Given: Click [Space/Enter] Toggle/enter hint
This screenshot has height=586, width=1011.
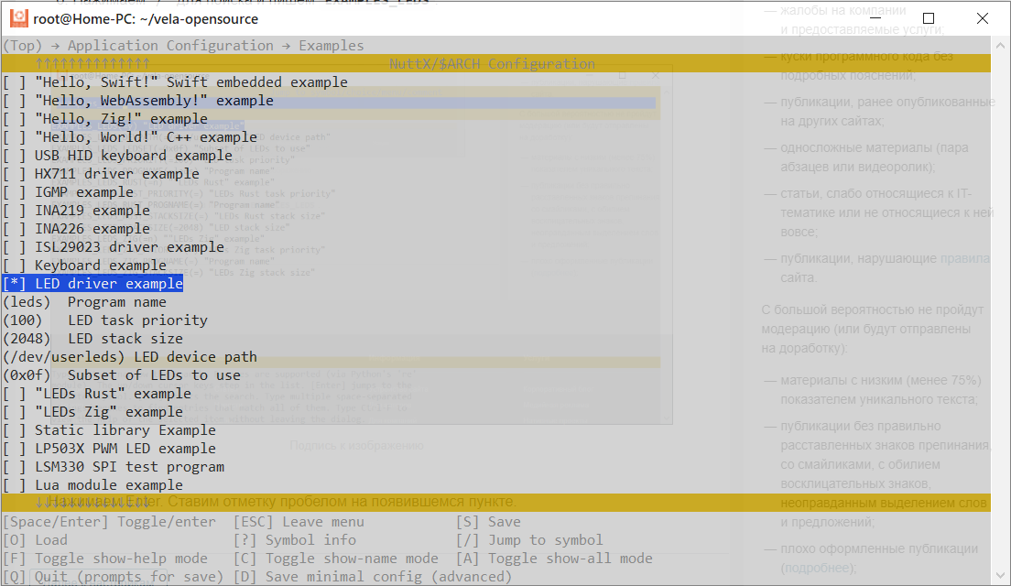Looking at the screenshot, I should [110, 522].
